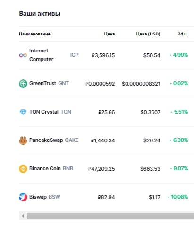Image resolution: width=194 pixels, height=236 pixels.
Task: Click the GreenTrust green coin icon
Action: point(23,84)
